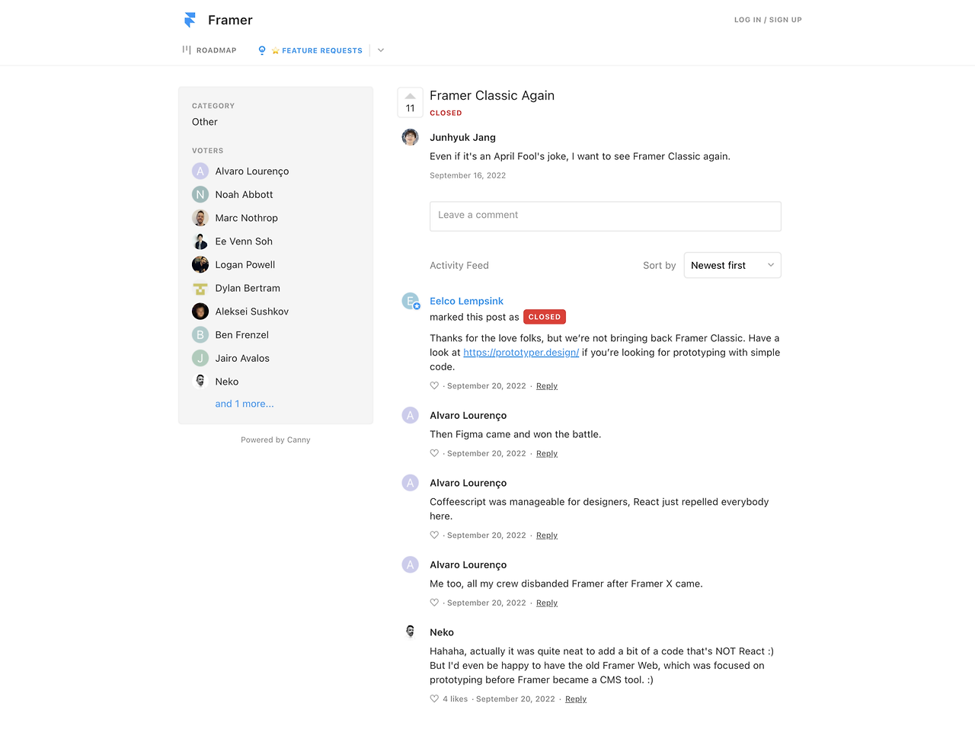Click voter name 'Ben Frenzel'
The height and width of the screenshot is (732, 975).
(242, 334)
